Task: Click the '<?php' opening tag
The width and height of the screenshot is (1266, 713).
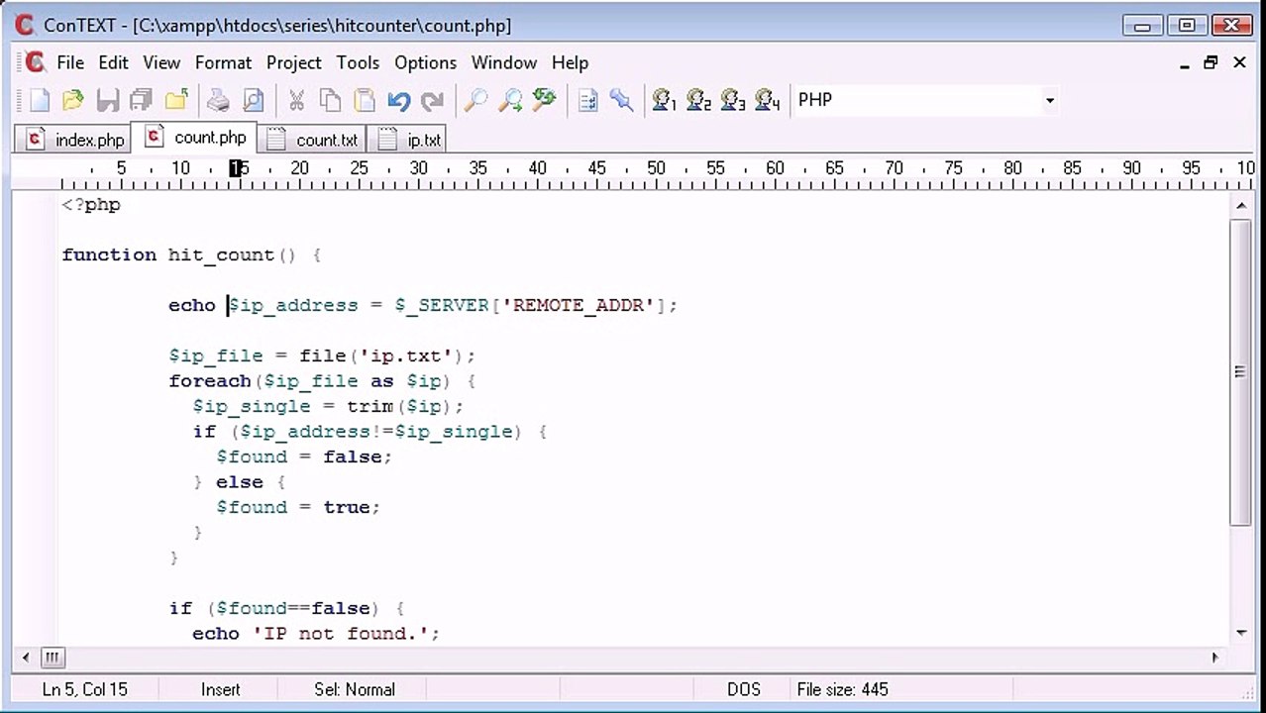Action: pyautogui.click(x=91, y=204)
